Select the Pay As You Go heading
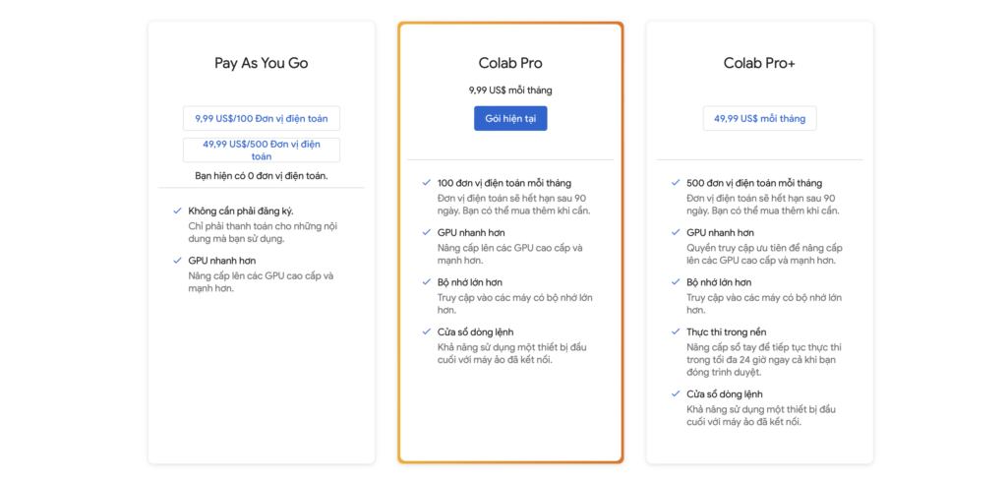The height and width of the screenshot is (481, 1007). [261, 63]
